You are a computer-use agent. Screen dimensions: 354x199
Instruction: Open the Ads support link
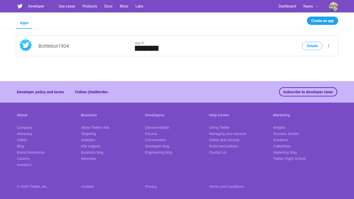(x=90, y=146)
